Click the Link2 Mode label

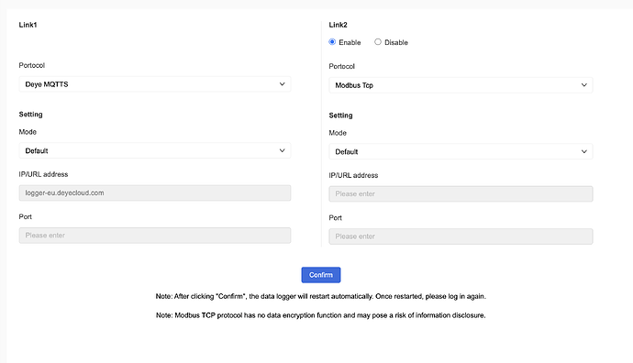338,133
